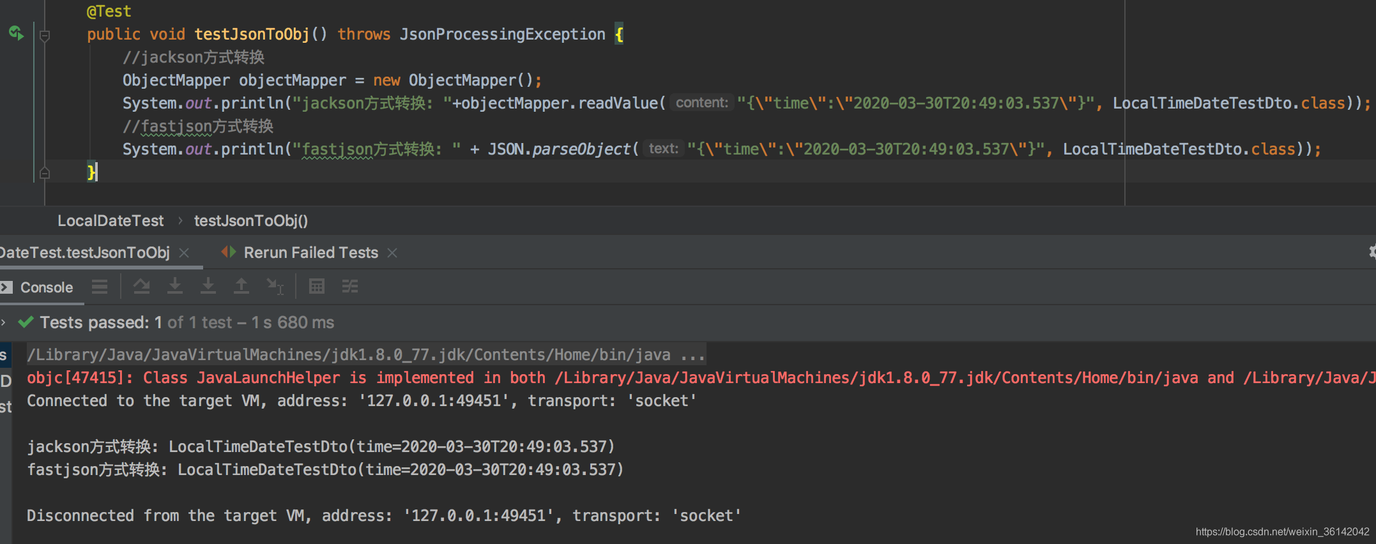
Task: Close the Rerun Failed Tests tab
Action: click(x=392, y=253)
